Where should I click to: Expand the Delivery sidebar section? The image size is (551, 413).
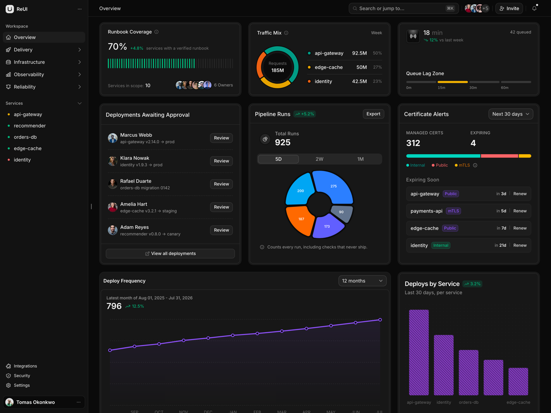tap(44, 50)
